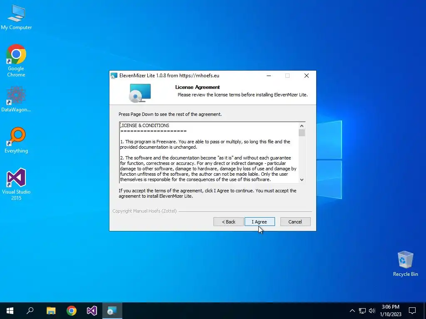This screenshot has height=319, width=426.
Task: Open the Recycle Bin
Action: tap(405, 264)
